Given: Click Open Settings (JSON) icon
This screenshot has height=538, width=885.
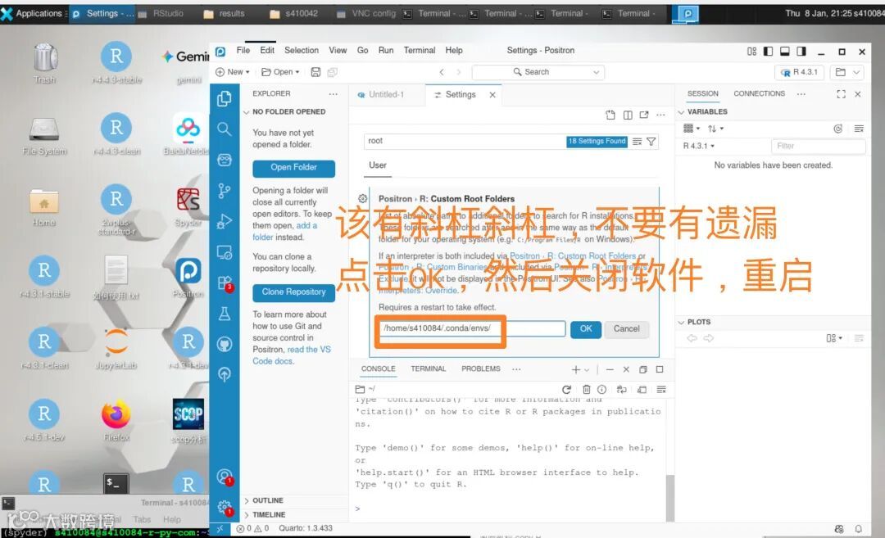Looking at the screenshot, I should coord(610,115).
